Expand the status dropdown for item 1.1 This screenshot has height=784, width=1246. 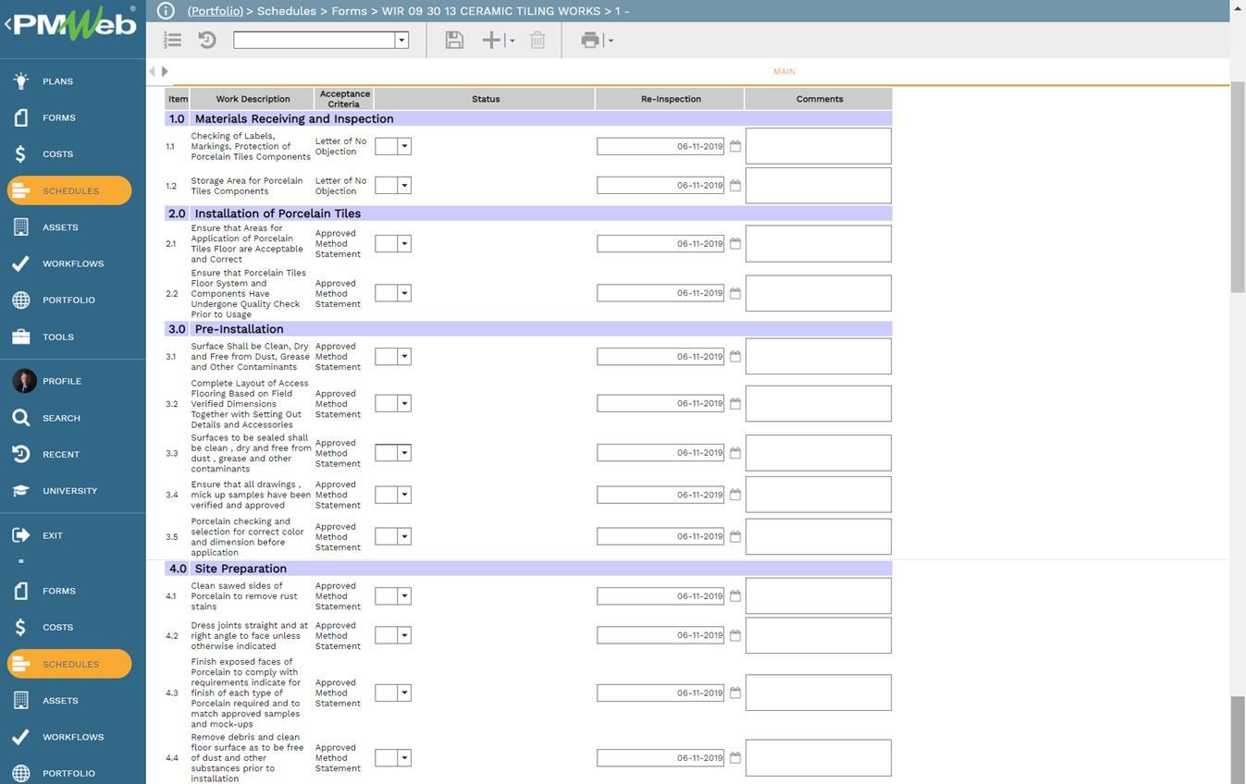tap(404, 146)
